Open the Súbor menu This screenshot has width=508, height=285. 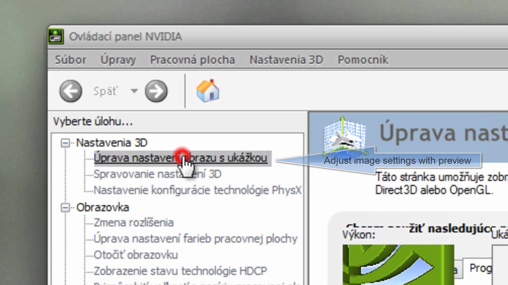pos(71,60)
